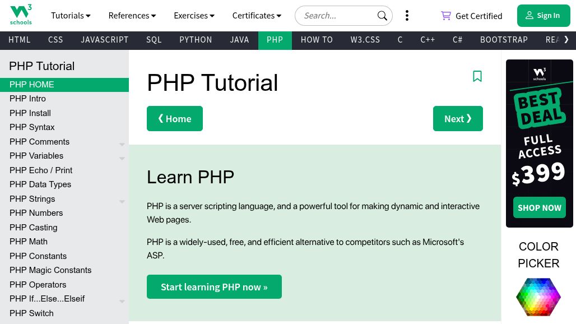Click the W3Schools logo
The image size is (576, 324).
pos(21,15)
